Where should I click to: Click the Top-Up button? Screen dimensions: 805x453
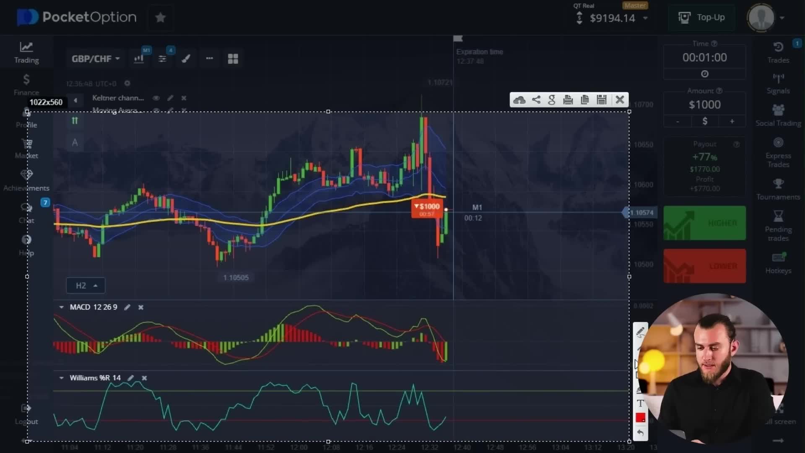(x=702, y=18)
